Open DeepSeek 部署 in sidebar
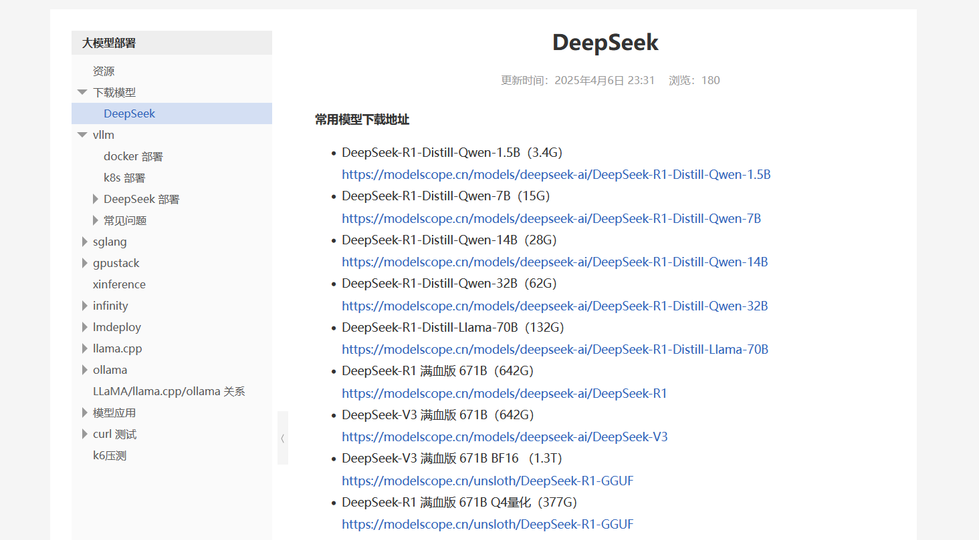The height and width of the screenshot is (540, 979). coord(142,199)
